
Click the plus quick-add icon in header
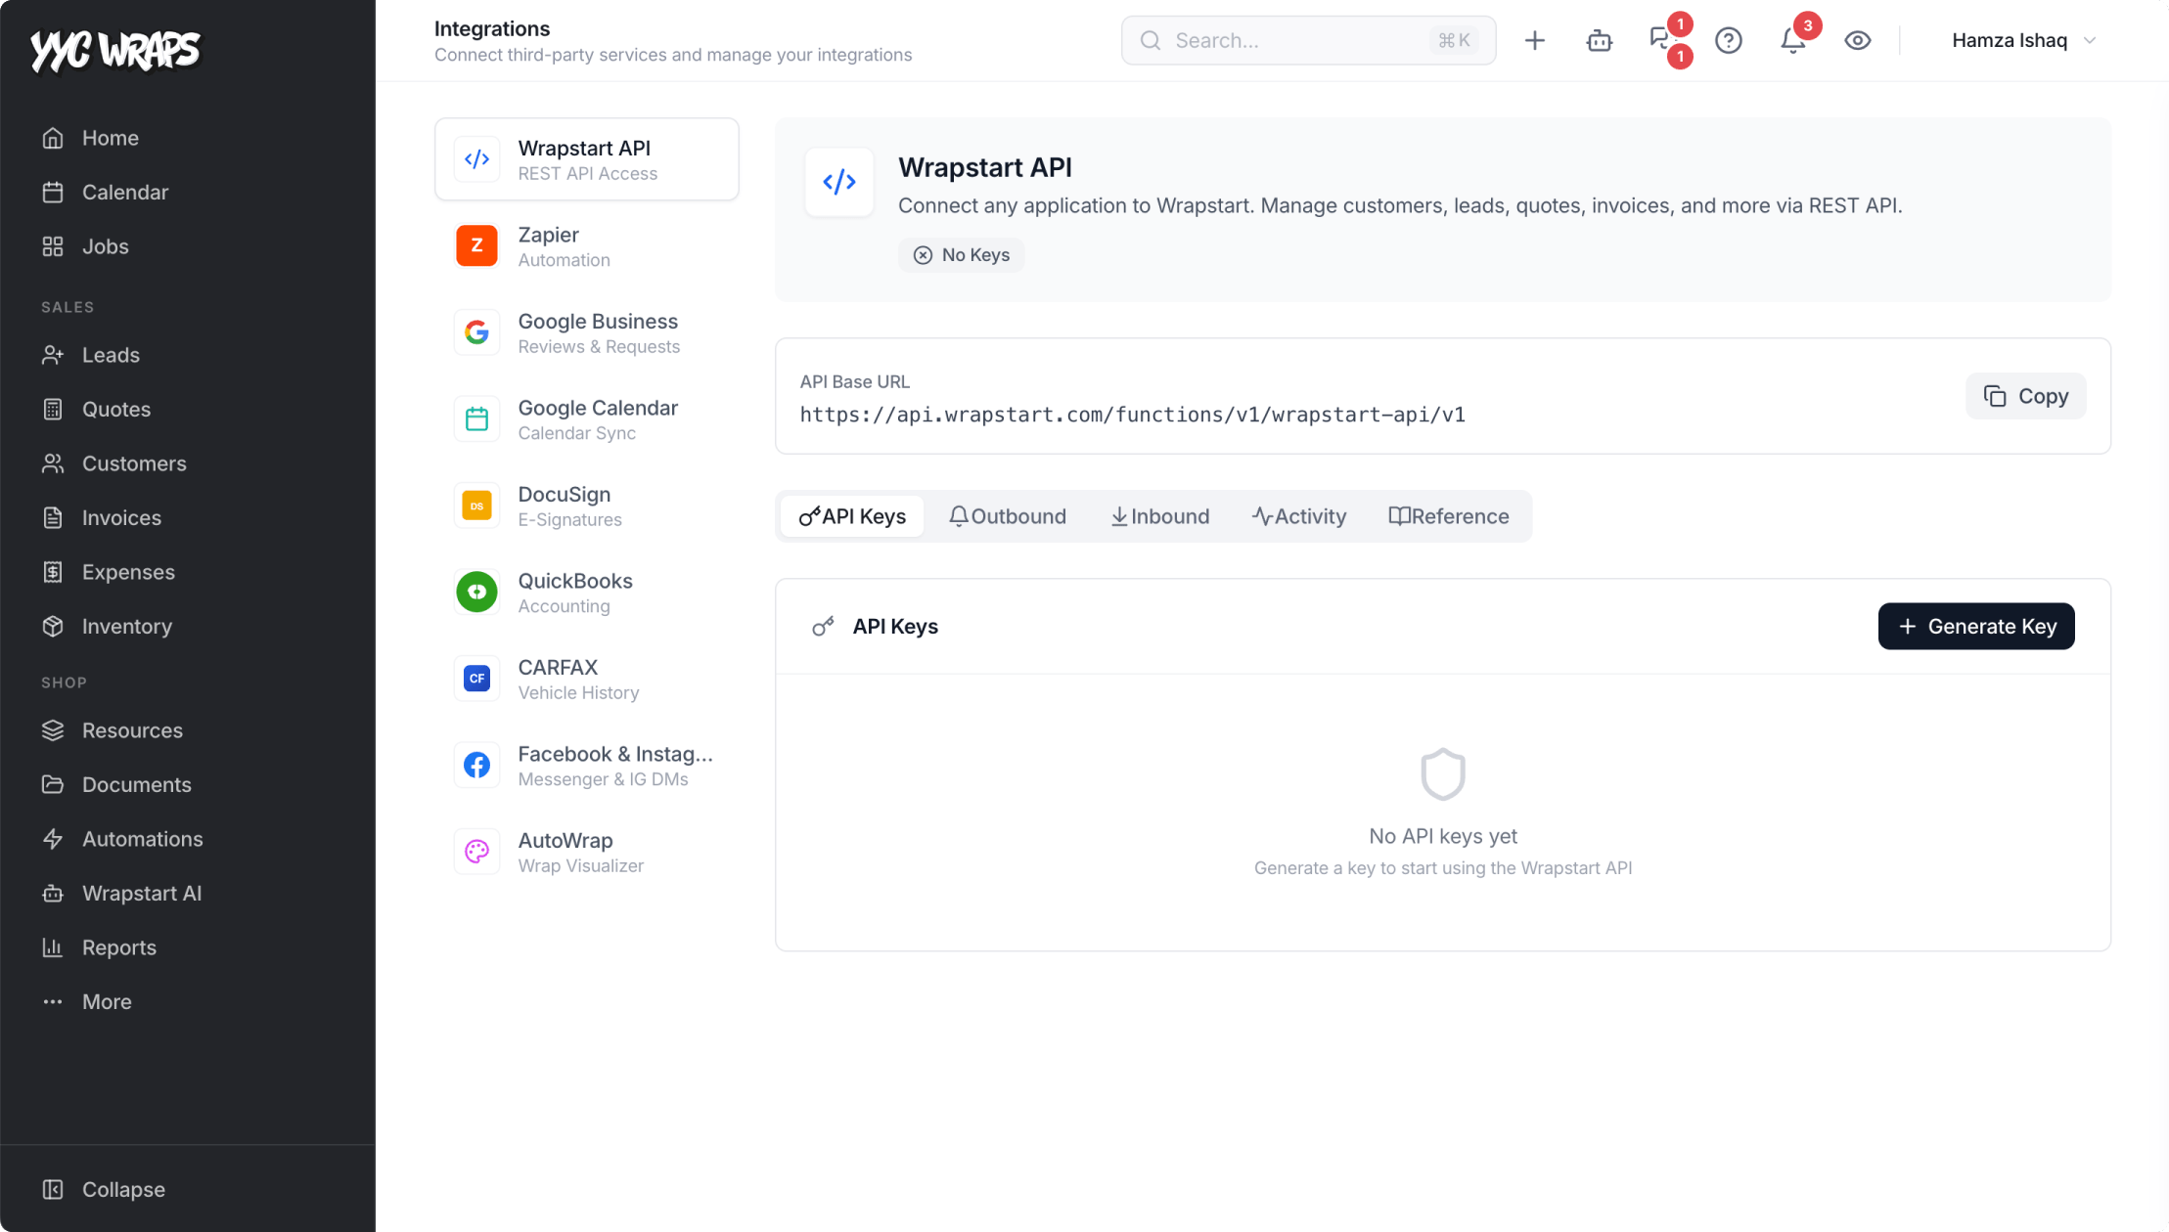tap(1535, 40)
